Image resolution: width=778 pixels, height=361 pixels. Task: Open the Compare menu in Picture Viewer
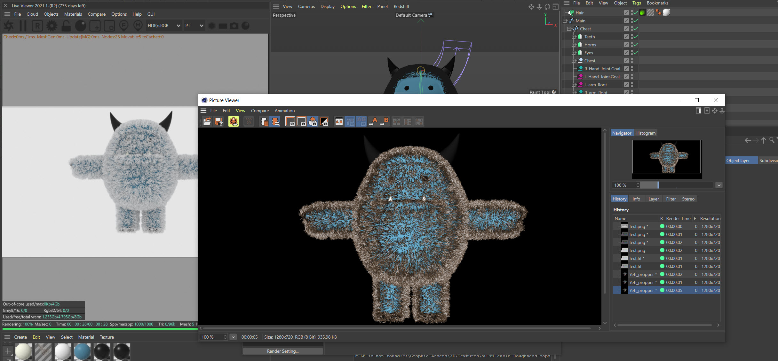(x=260, y=111)
